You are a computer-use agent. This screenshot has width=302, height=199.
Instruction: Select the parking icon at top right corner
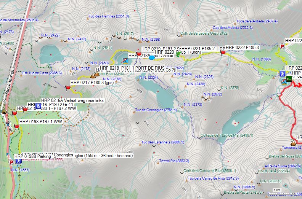pyautogui.click(x=283, y=46)
